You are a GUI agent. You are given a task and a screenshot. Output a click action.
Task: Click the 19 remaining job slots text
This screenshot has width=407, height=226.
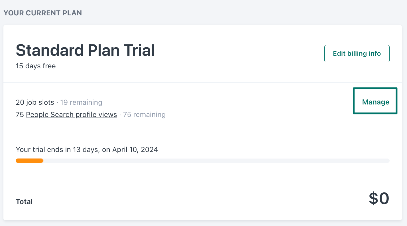pos(81,102)
